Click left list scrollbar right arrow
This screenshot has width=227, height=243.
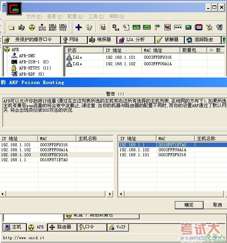coord(110,194)
